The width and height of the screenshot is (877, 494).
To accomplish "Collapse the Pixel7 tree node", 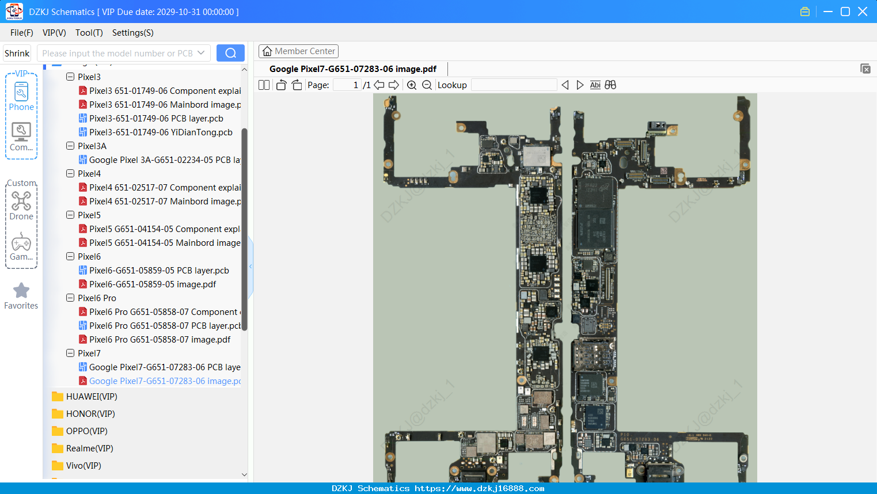I will [x=70, y=353].
